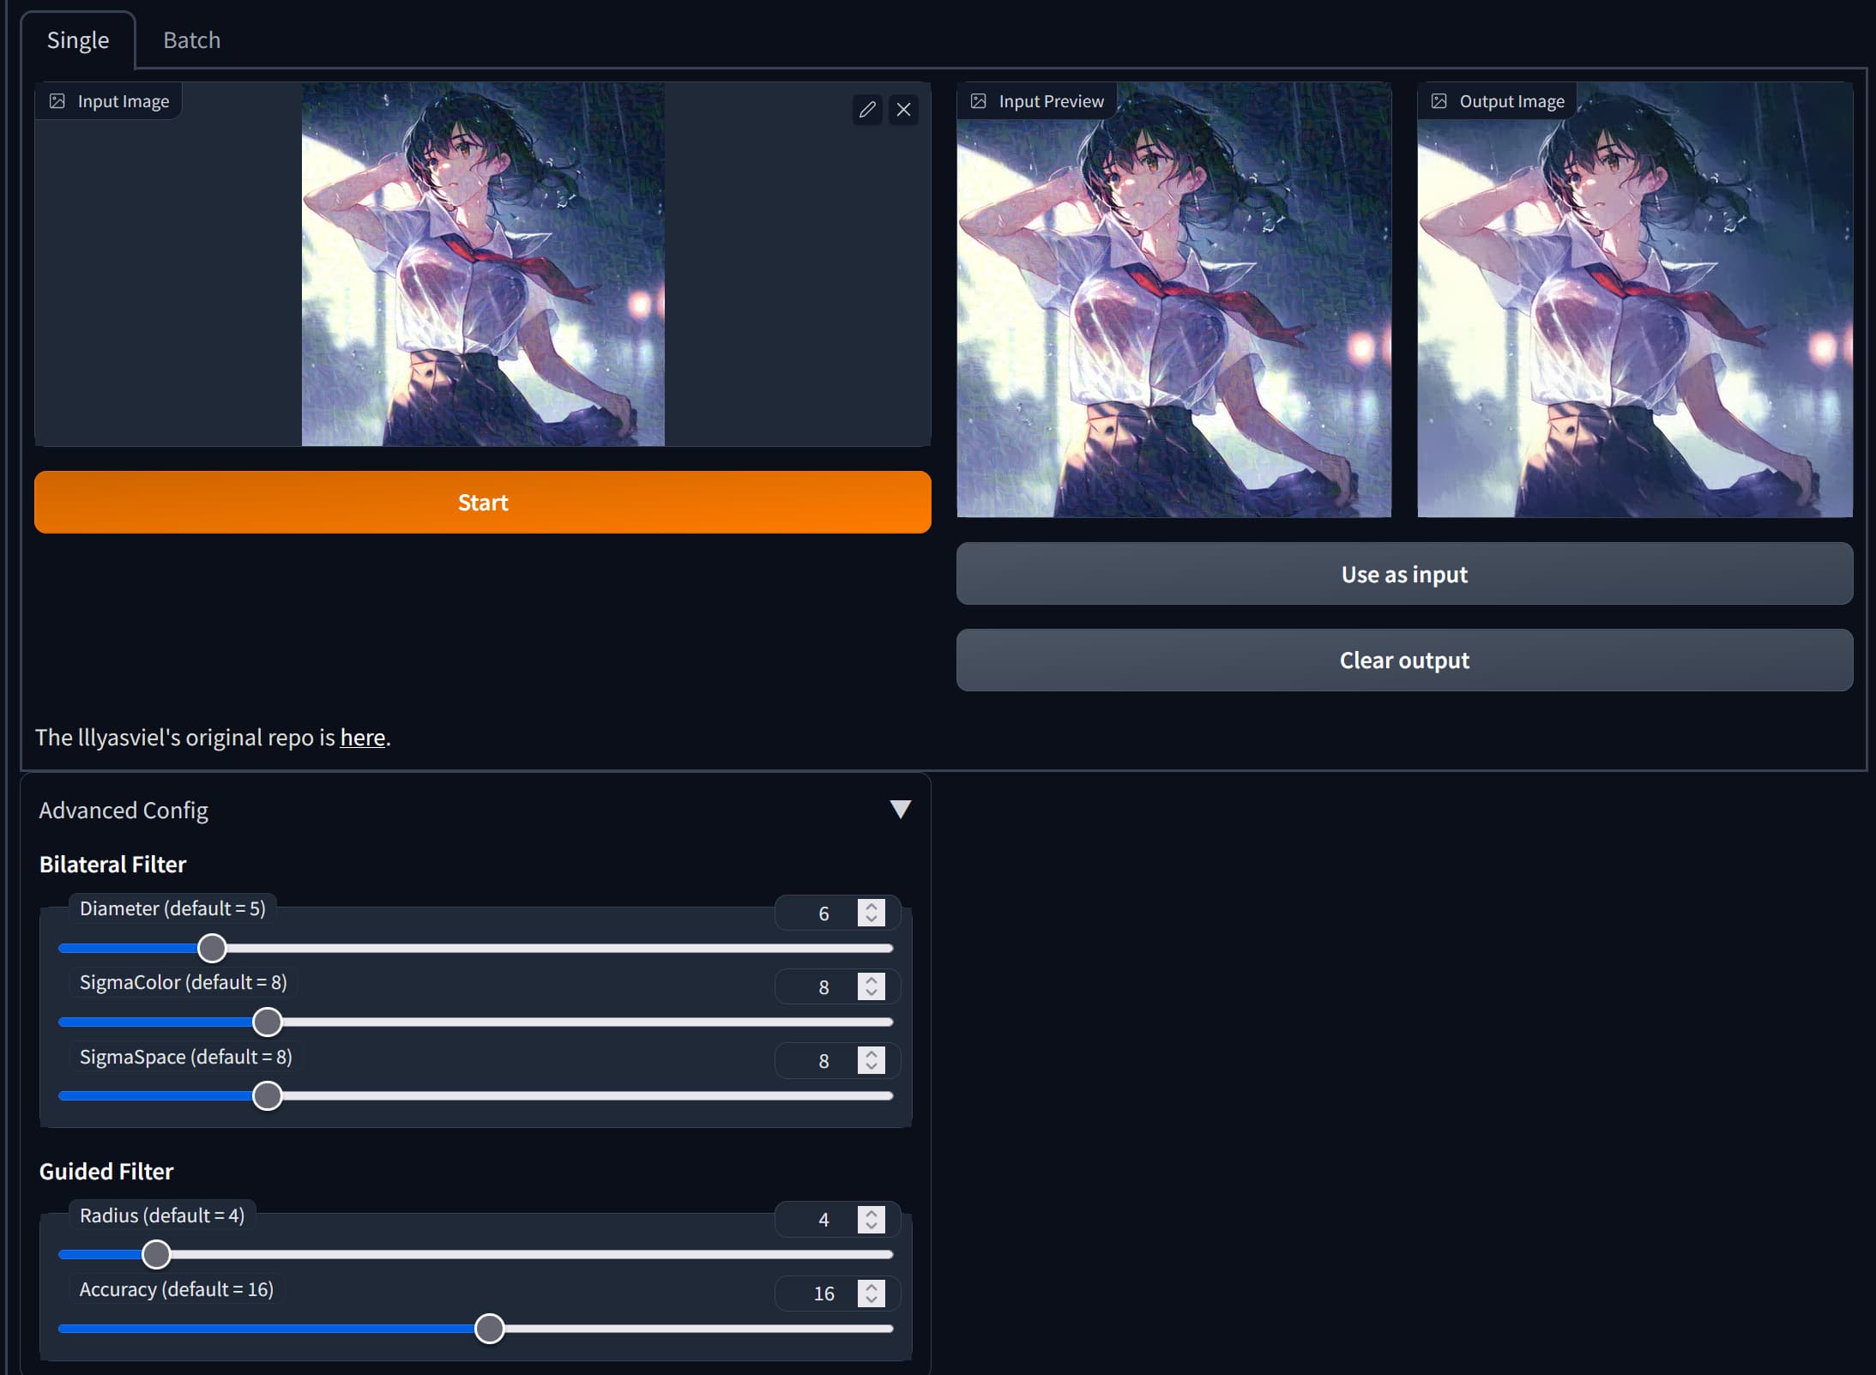Click the Accuracy slider handle

coord(489,1329)
